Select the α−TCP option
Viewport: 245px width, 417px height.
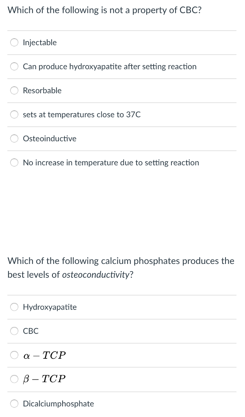pos(14,355)
